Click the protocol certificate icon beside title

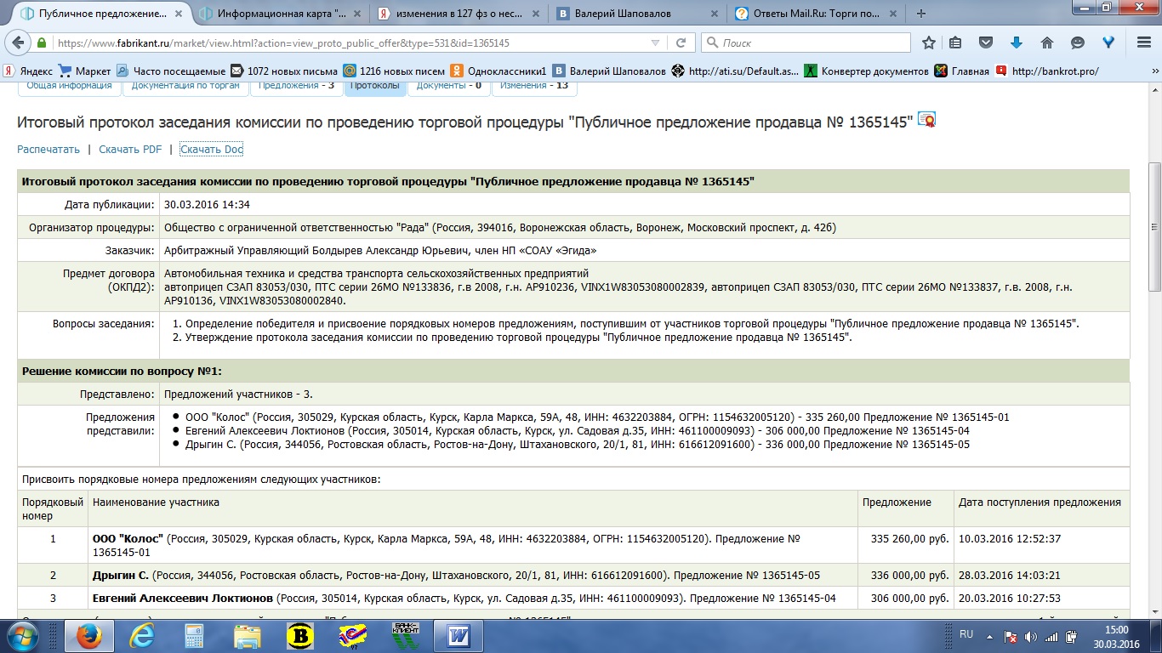926,120
